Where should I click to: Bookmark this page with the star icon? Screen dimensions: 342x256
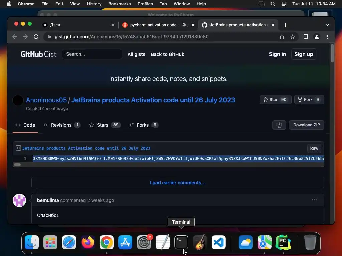(x=293, y=37)
